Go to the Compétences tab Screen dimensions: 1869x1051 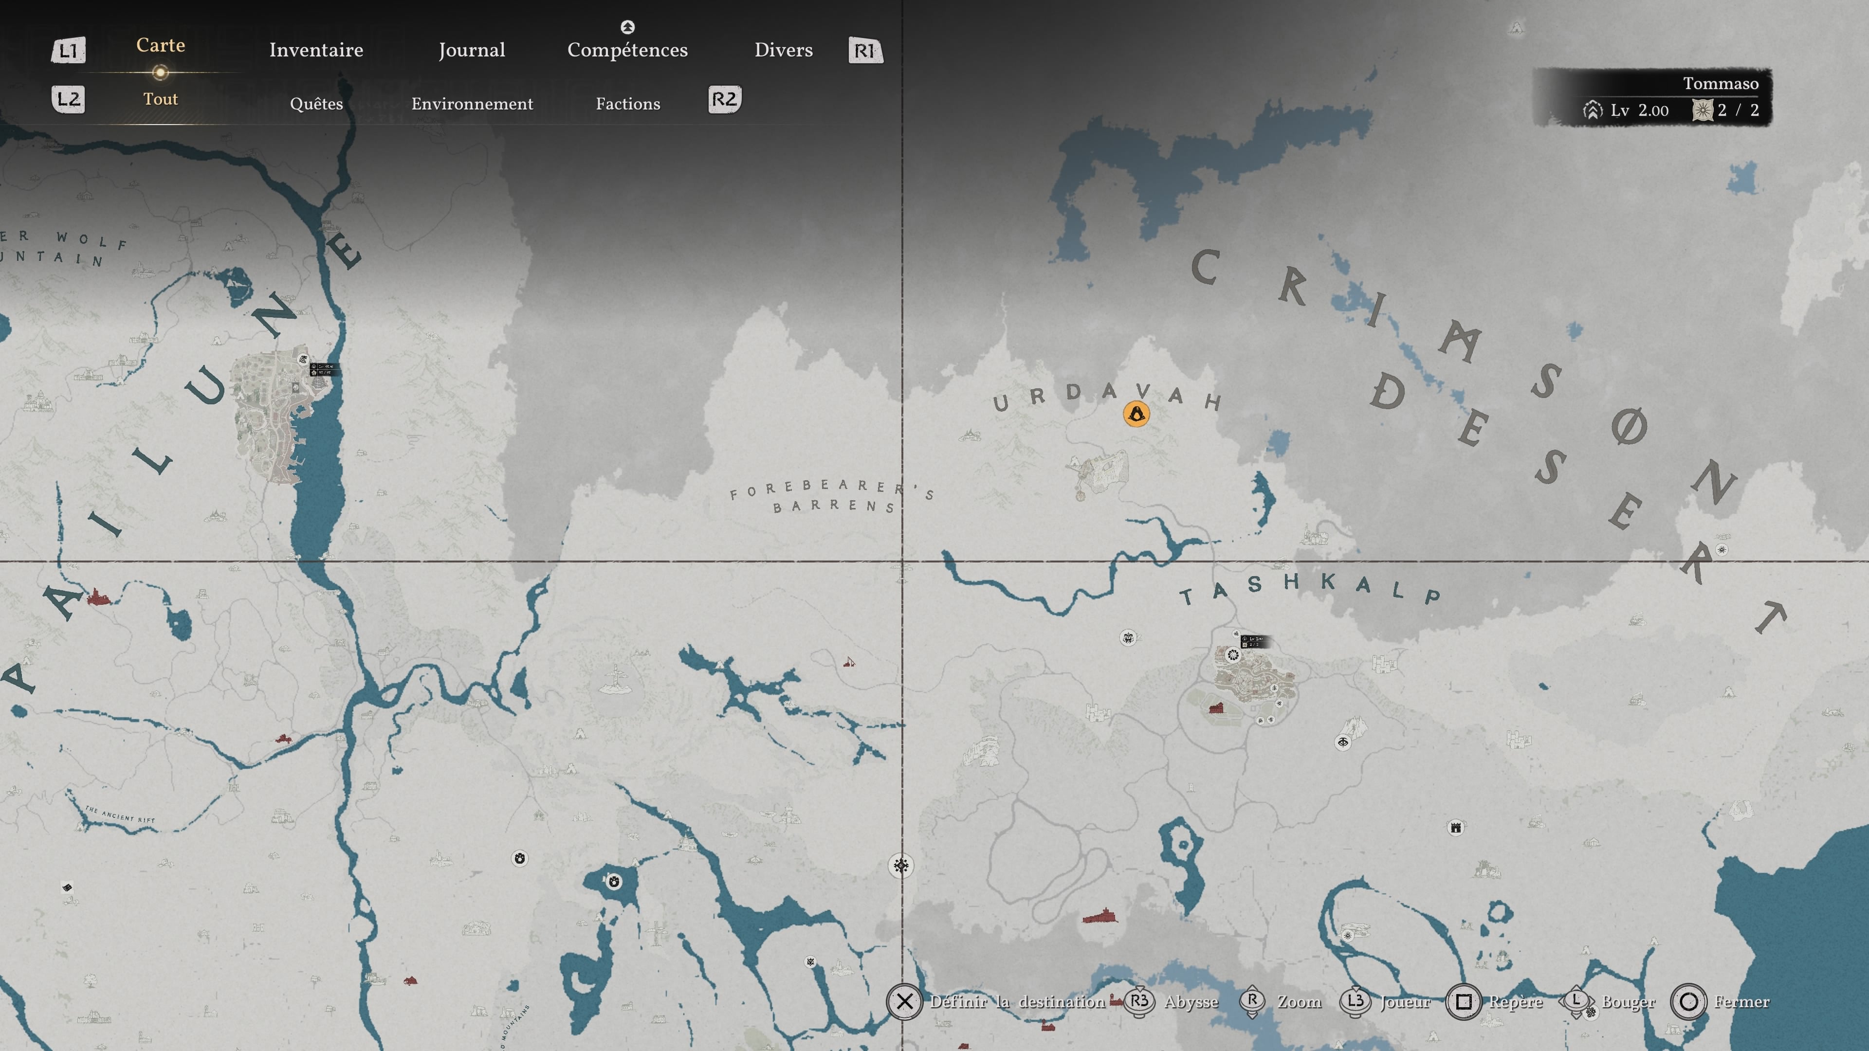click(x=627, y=50)
